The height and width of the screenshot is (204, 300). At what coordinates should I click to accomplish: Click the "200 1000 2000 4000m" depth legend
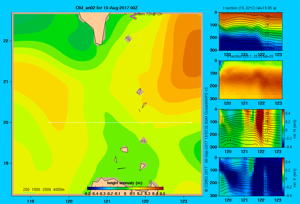[43, 190]
